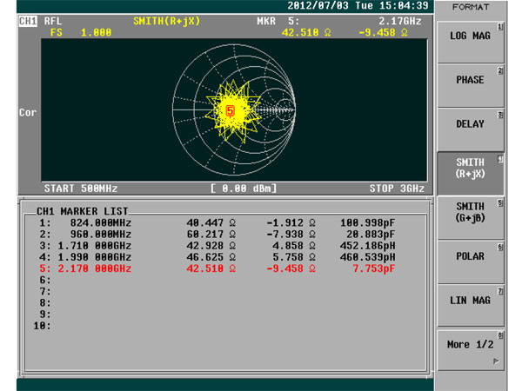This screenshot has height=391, width=522.
Task: Click the 60.217 Ω value in marker 2 row
Action: [x=211, y=235]
